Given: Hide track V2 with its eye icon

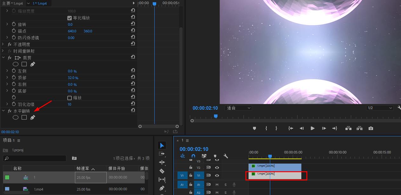Looking at the screenshot, I should (217, 167).
